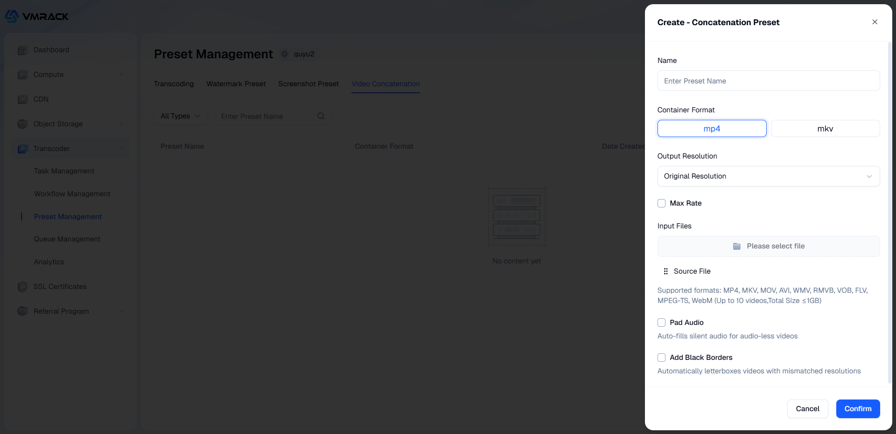896x434 pixels.
Task: Click the SSL Certificates menu label
Action: [60, 287]
